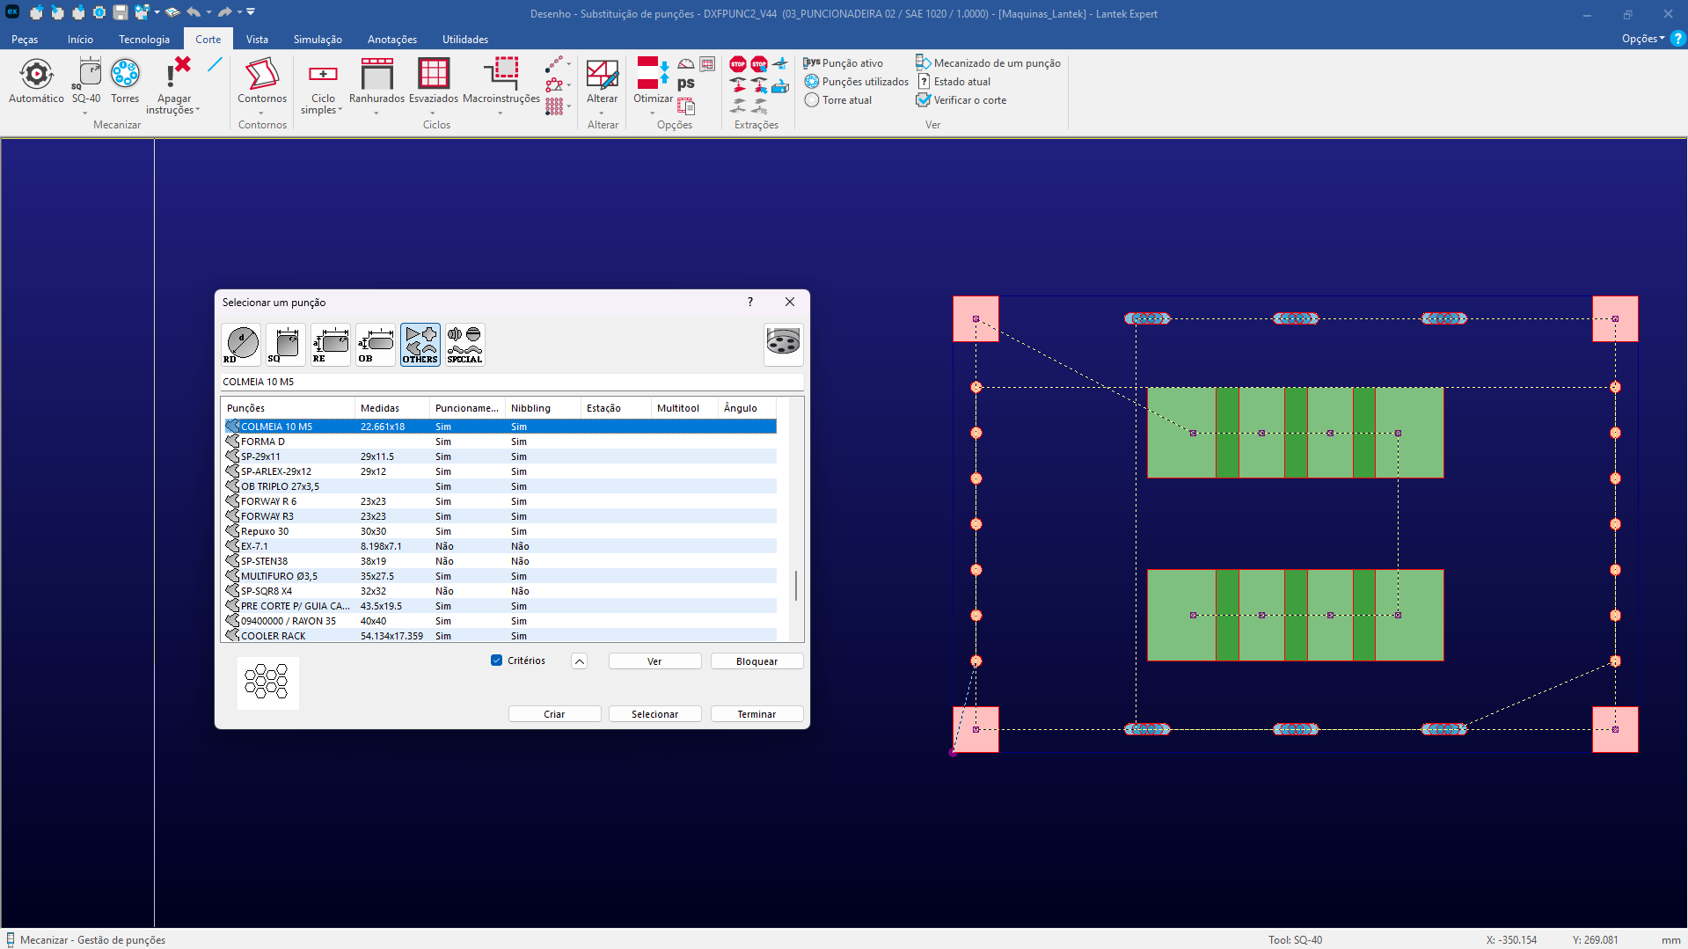The width and height of the screenshot is (1688, 949).
Task: Toggle Punções utilizados view option
Action: [856, 82]
